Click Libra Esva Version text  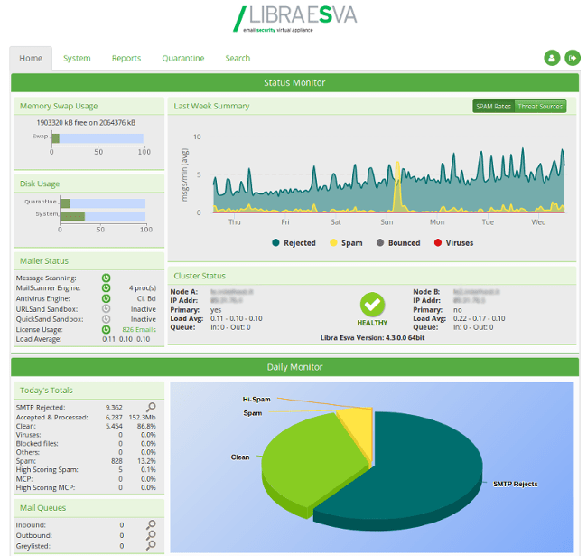[x=372, y=337]
